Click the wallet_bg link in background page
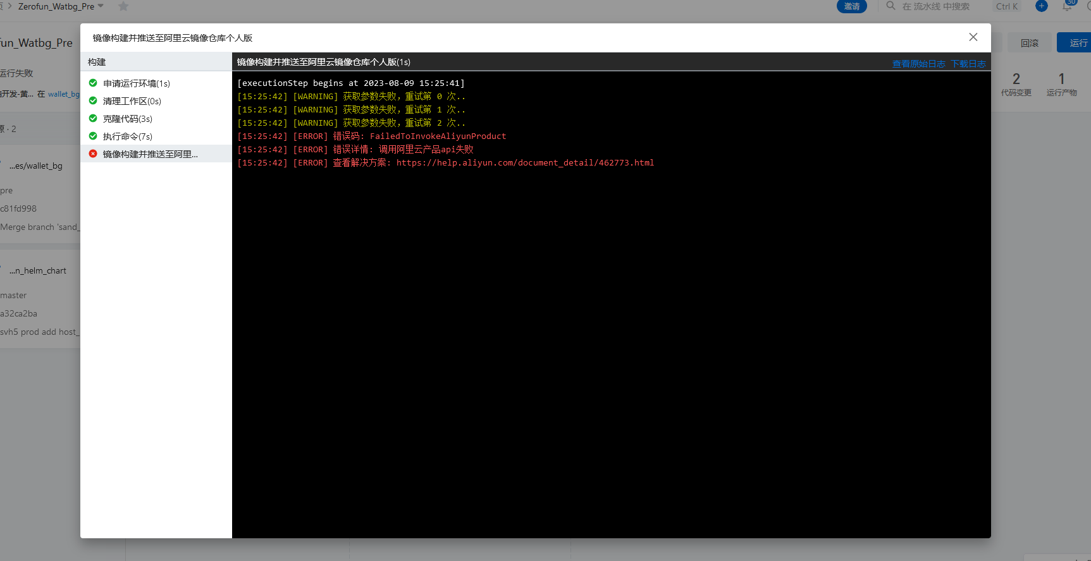Screen dimensions: 1091x561 (64, 94)
